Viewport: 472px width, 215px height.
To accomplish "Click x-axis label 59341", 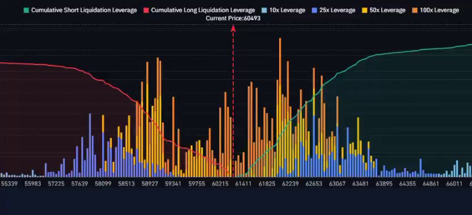I will coord(173,183).
